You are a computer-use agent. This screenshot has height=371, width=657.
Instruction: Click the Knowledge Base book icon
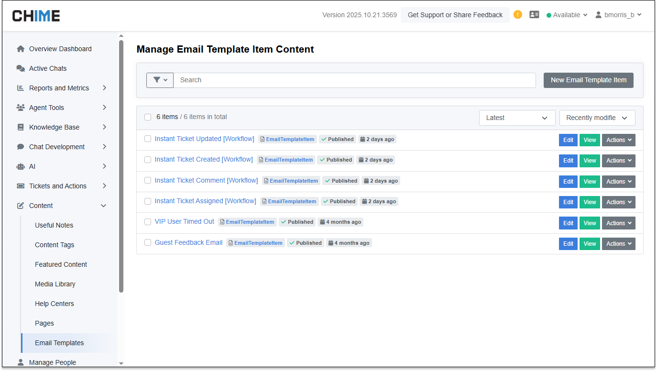[x=21, y=127]
